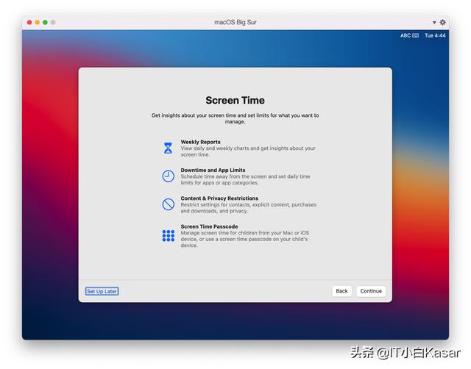This screenshot has height=369, width=471.
Task: Click the Content & Privacy Restrictions prohibition icon
Action: [169, 204]
